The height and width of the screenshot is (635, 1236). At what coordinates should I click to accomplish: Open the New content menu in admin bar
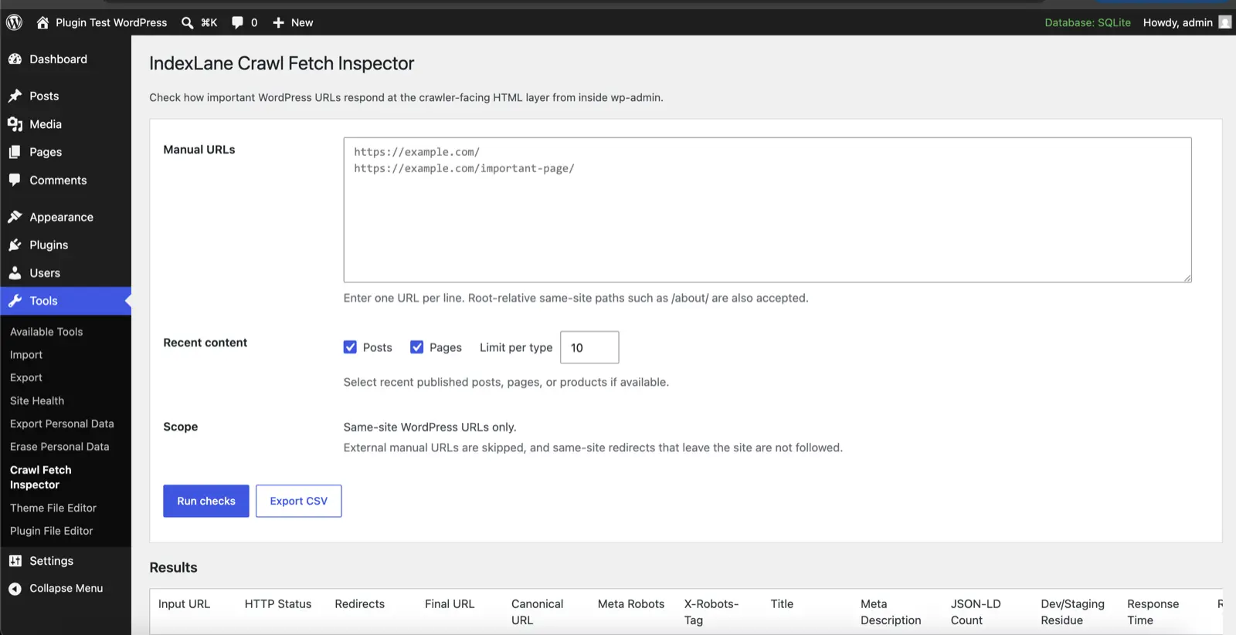[293, 22]
